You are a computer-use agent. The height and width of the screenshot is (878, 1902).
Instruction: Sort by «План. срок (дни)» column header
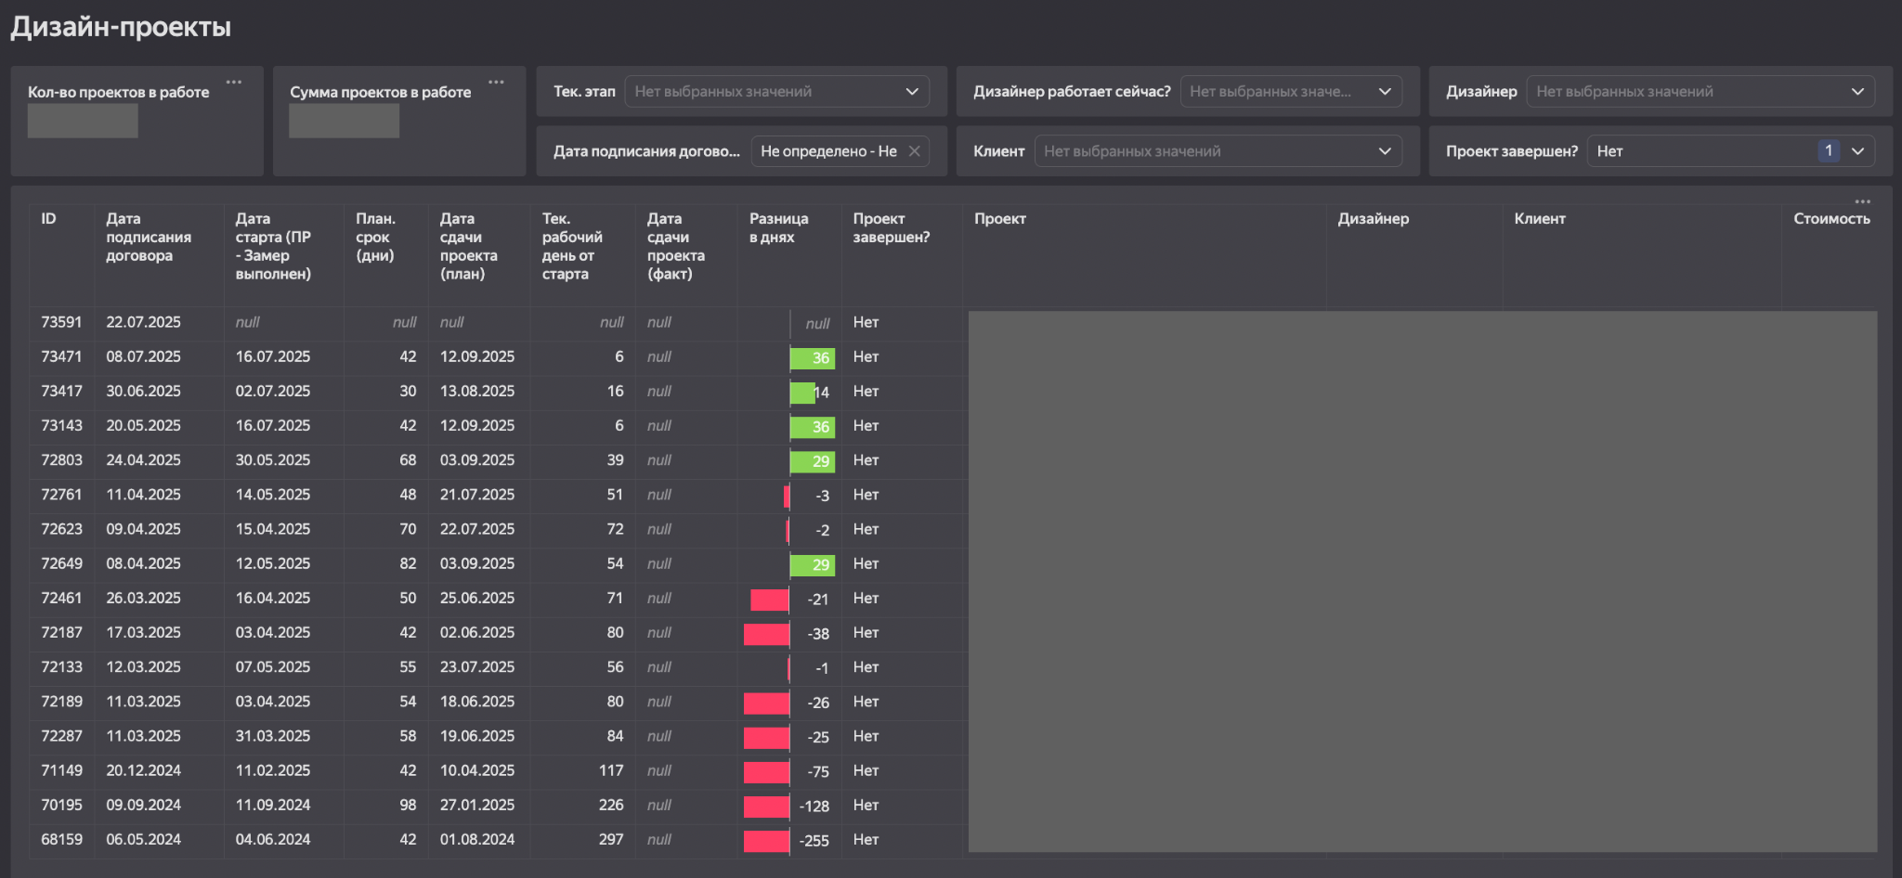point(376,238)
